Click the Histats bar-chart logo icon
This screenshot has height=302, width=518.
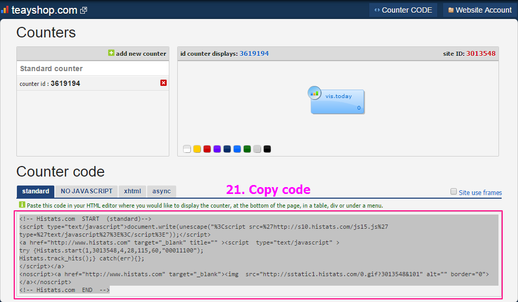5,9
